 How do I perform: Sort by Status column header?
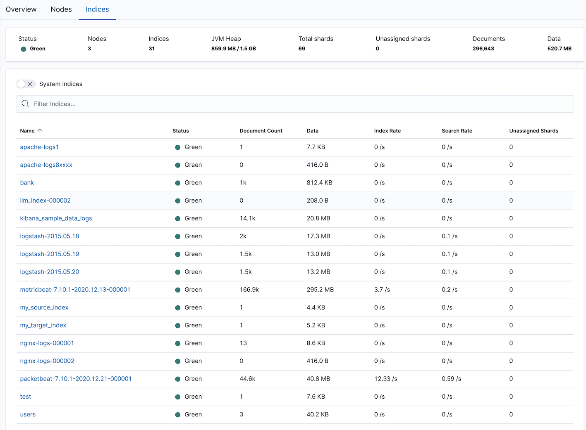point(181,131)
